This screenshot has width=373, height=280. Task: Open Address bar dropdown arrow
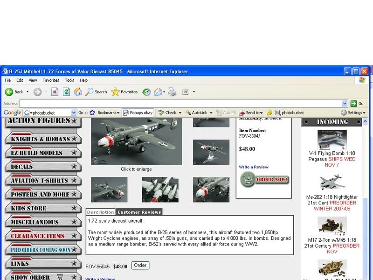pyautogui.click(x=345, y=104)
